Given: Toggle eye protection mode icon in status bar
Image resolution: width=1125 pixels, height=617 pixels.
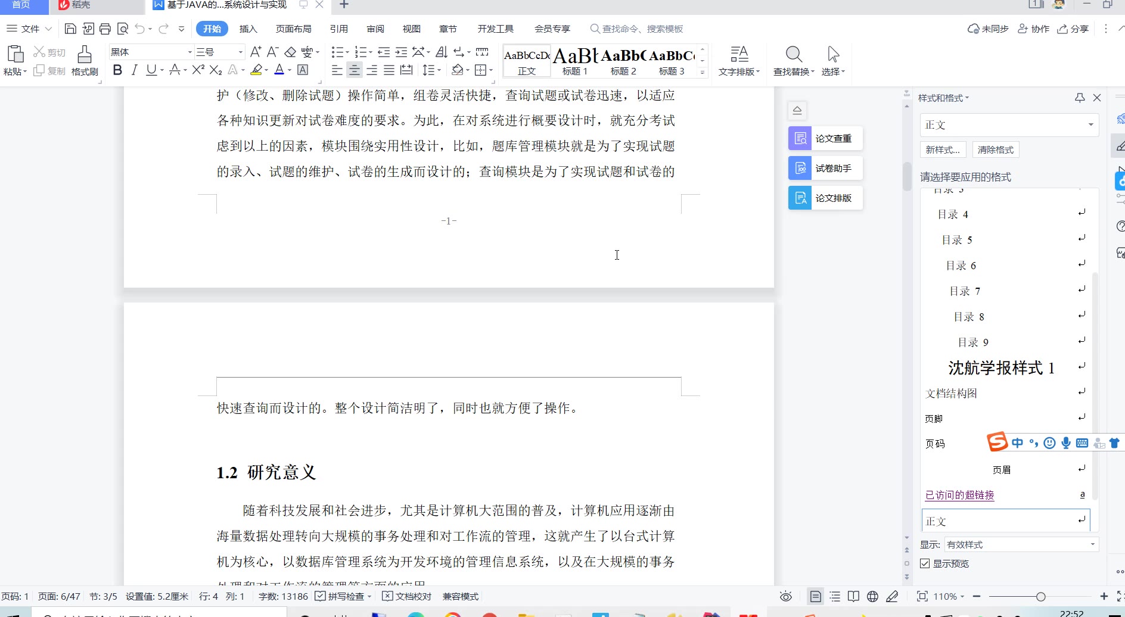Looking at the screenshot, I should click(x=786, y=596).
